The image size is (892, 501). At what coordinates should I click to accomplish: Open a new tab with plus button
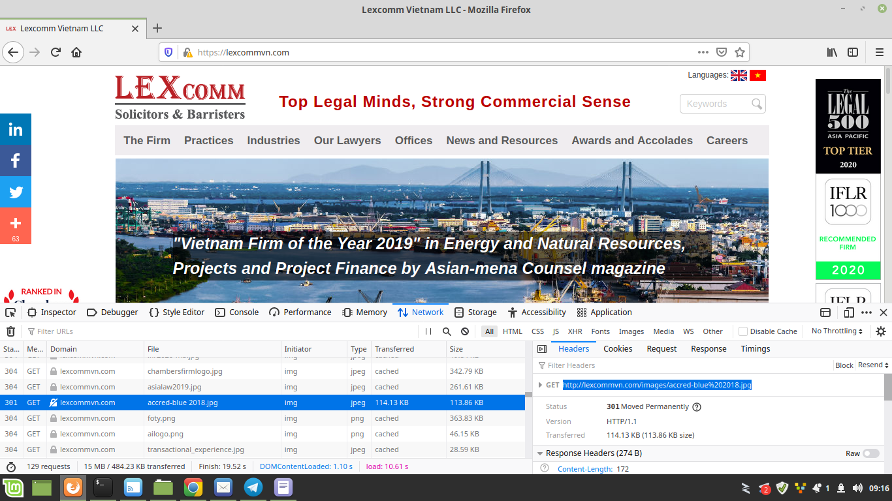pos(157,28)
